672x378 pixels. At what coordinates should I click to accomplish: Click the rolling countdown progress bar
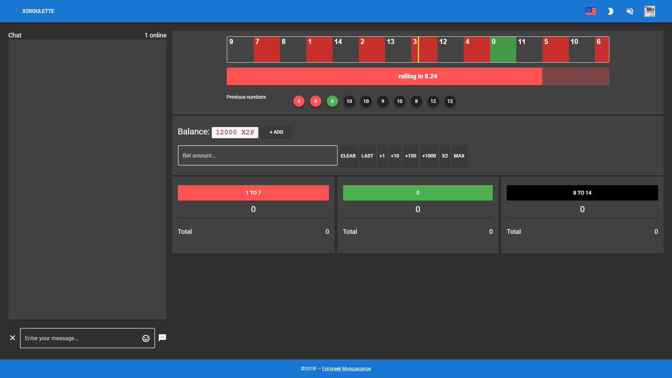click(418, 76)
